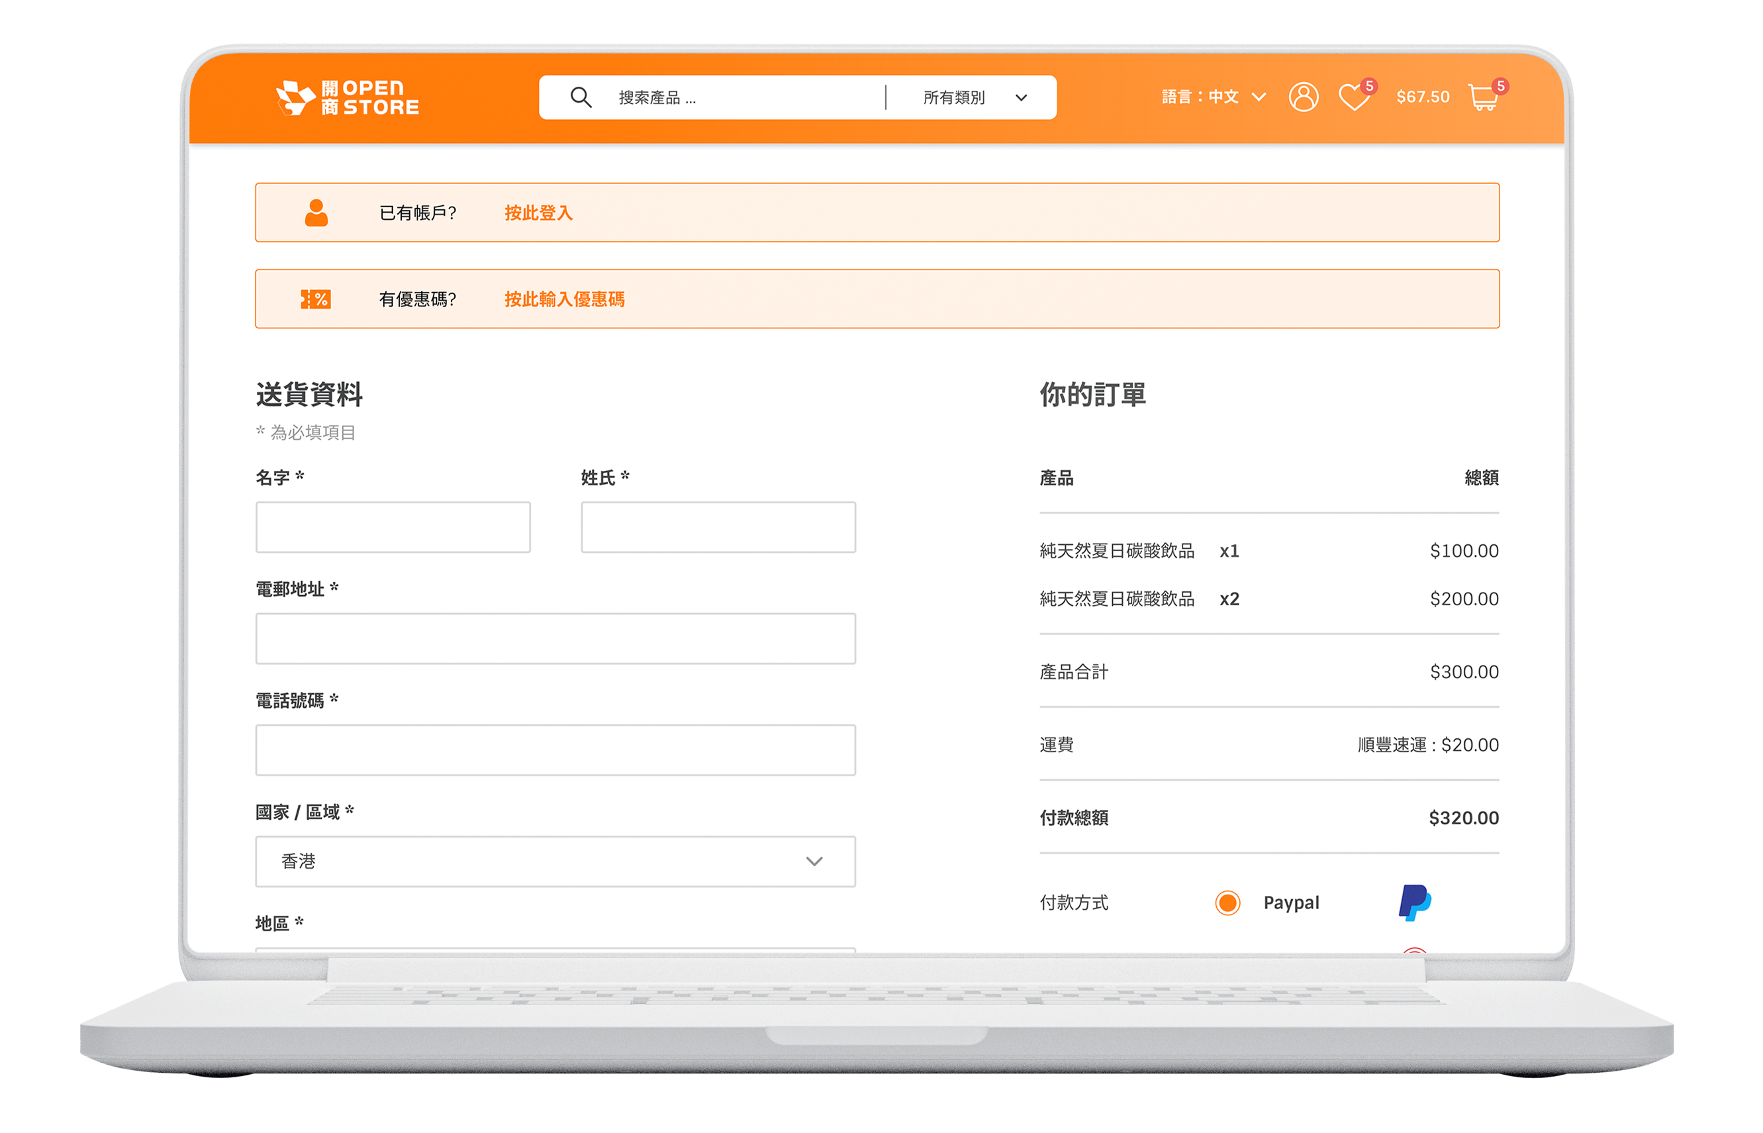
Task: Click the 按此輸入優惠碼 coupon link
Action: click(564, 299)
